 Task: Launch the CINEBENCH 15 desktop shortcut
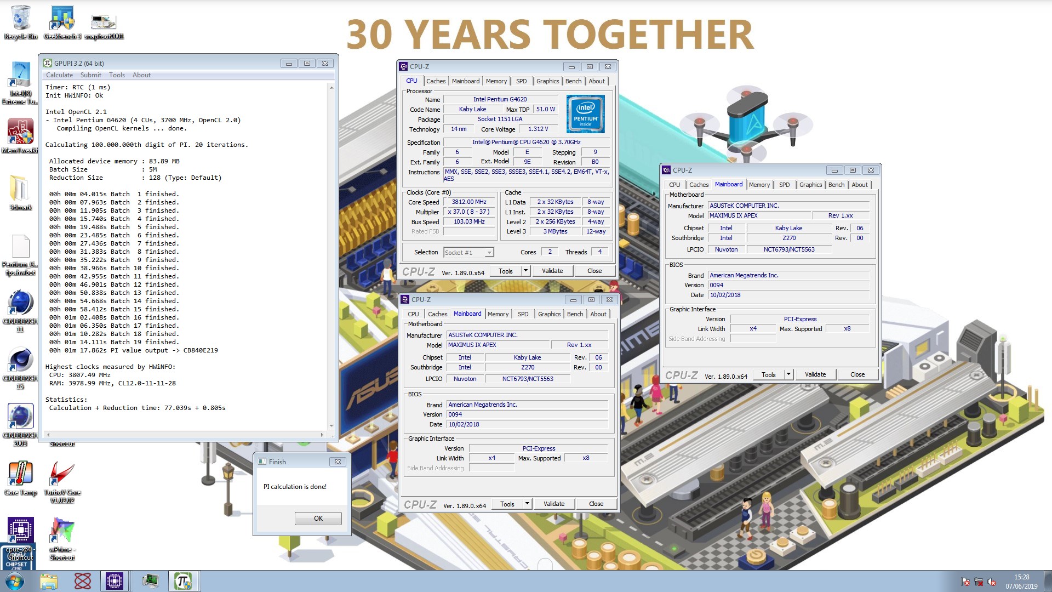pos(20,368)
